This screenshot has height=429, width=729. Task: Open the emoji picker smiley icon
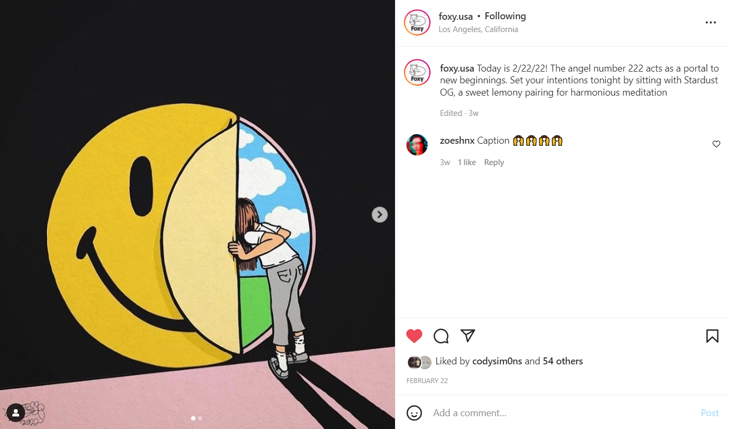click(x=414, y=413)
